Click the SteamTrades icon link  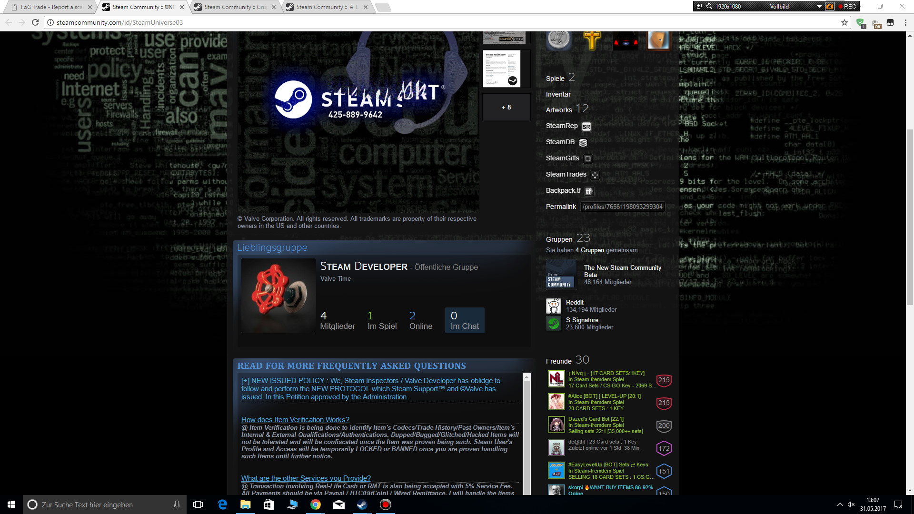tap(595, 175)
